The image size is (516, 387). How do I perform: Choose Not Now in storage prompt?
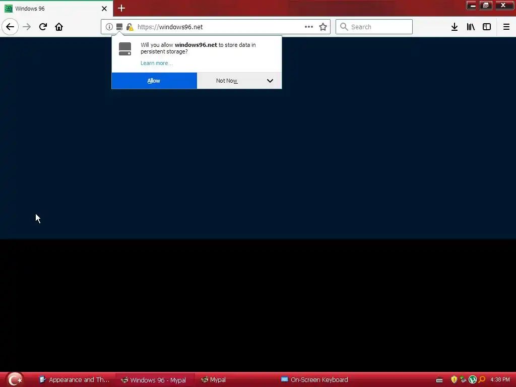tap(227, 81)
